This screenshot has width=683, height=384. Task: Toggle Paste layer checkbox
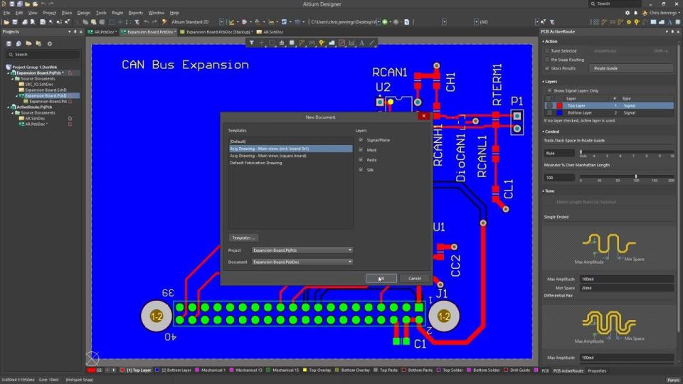361,160
